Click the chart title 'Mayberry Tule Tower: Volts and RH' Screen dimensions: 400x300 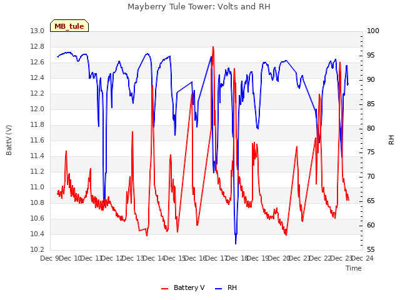pyautogui.click(x=199, y=7)
